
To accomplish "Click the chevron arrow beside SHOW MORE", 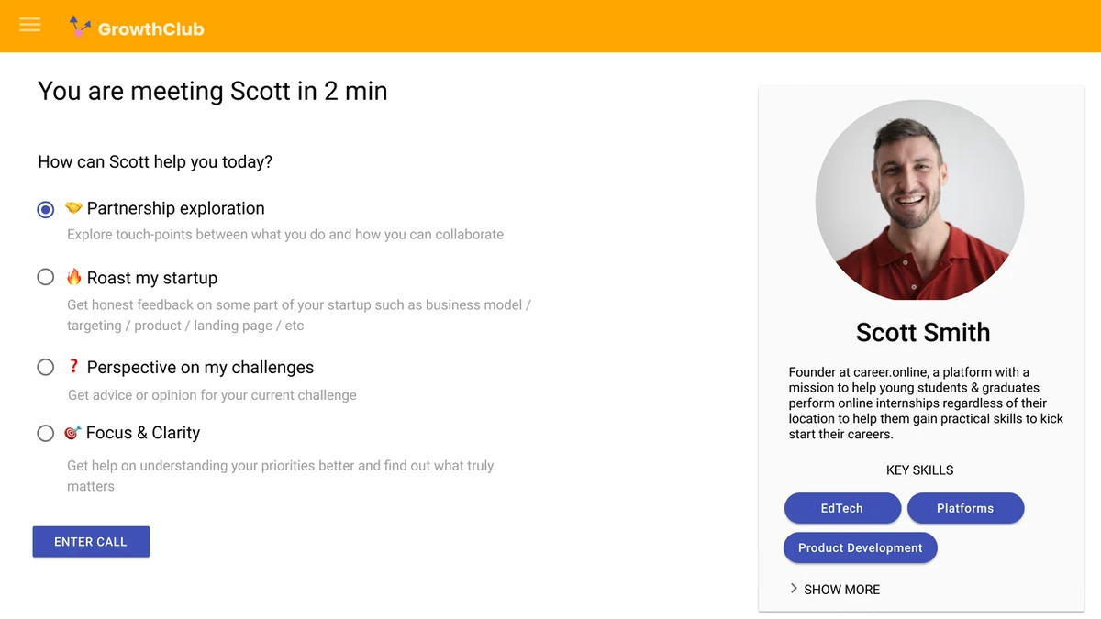I will coord(793,589).
